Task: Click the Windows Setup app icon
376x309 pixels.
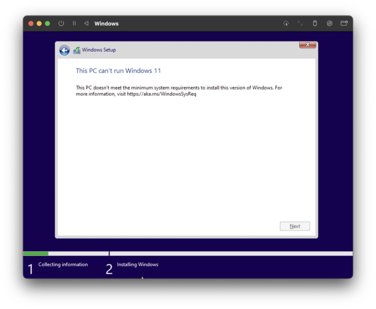Action: [x=77, y=50]
